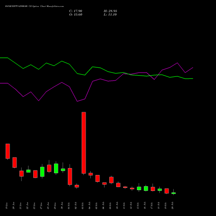Select the close value C: 17.90
216x216 pixels.
pyautogui.click(x=76, y=11)
